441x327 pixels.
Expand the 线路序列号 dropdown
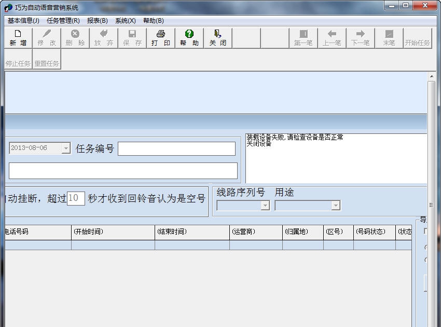(265, 206)
